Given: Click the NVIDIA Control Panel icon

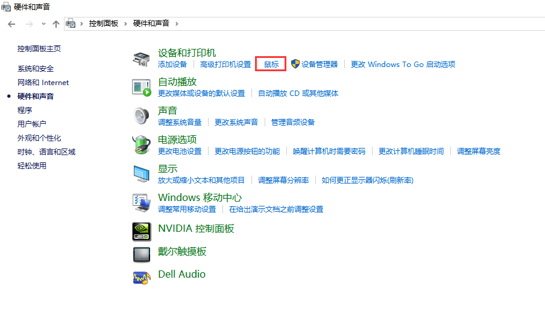Looking at the screenshot, I should click(x=141, y=231).
